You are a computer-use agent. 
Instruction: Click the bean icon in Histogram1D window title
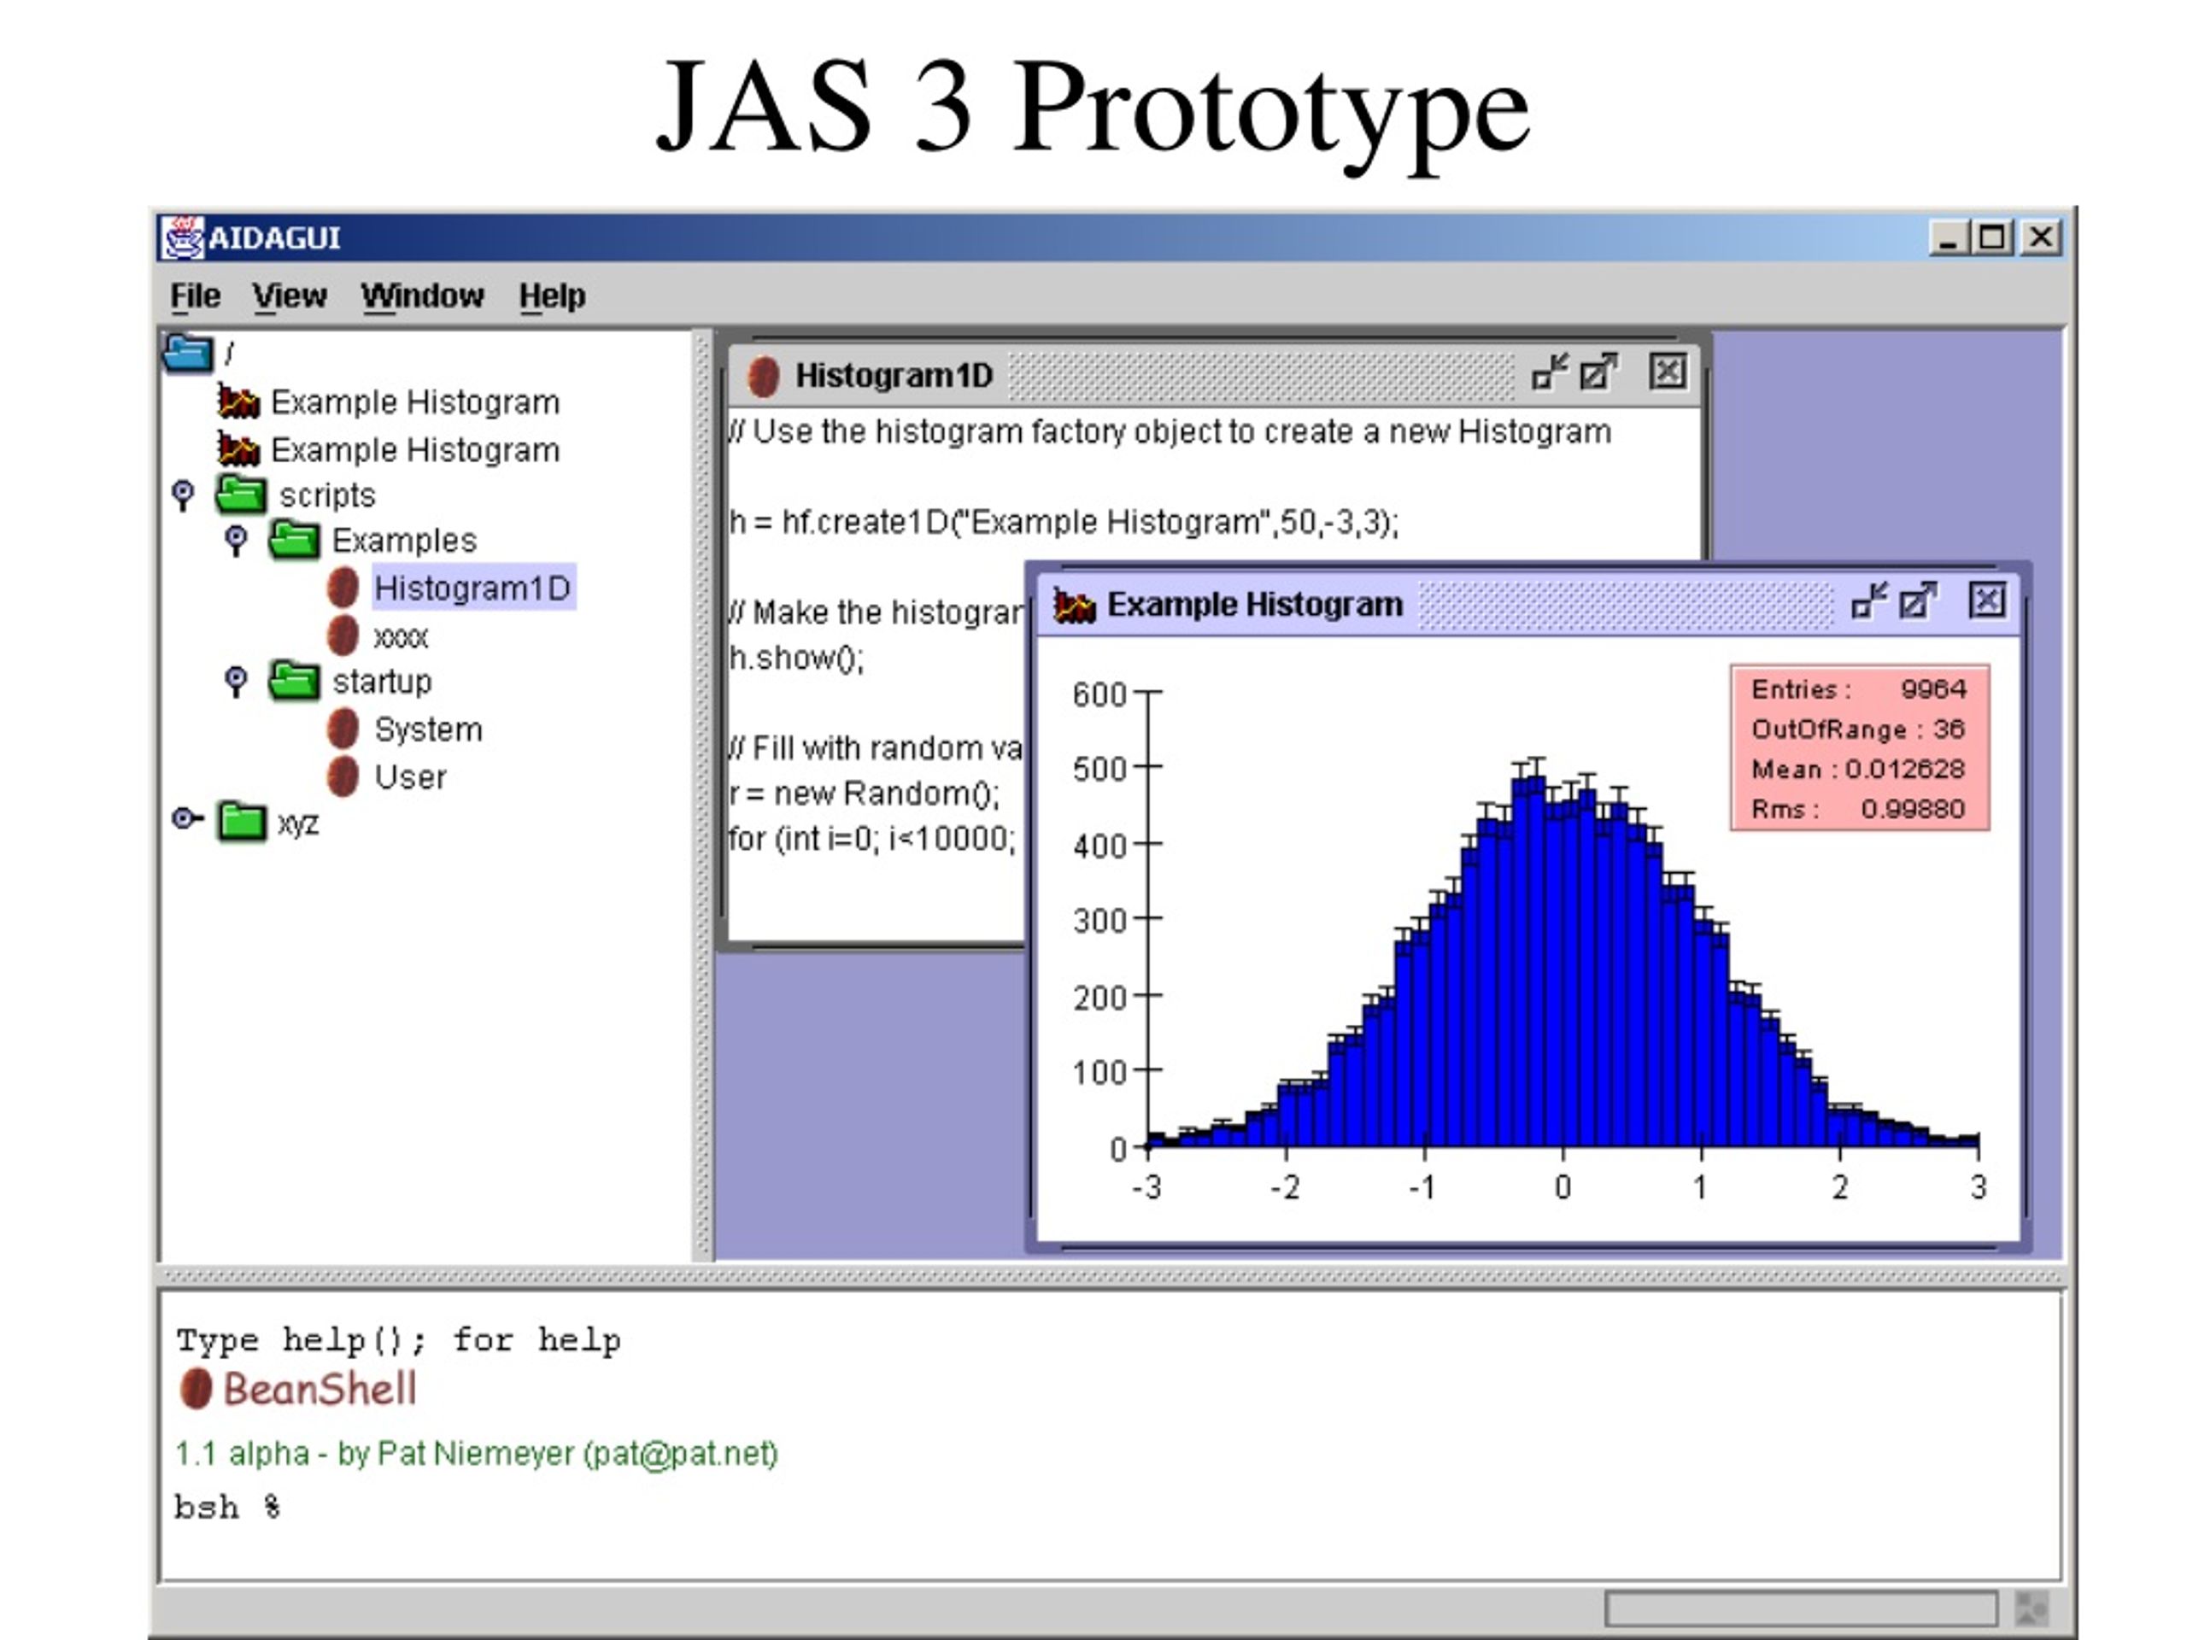tap(763, 377)
